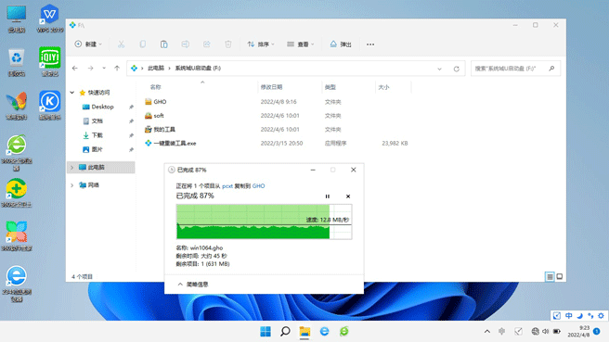The height and width of the screenshot is (342, 609).
Task: Open the Windows Start menu
Action: [x=266, y=332]
